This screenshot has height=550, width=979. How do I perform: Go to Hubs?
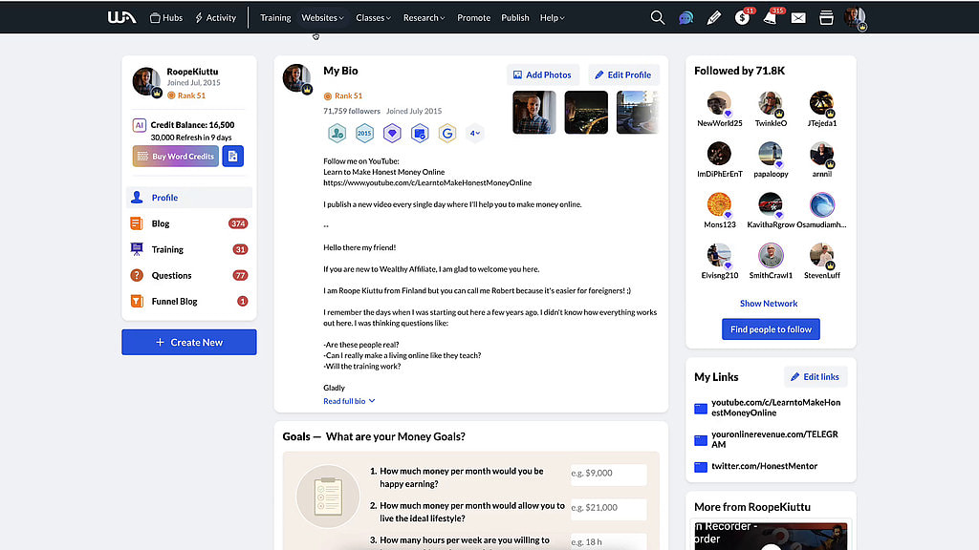(x=166, y=17)
